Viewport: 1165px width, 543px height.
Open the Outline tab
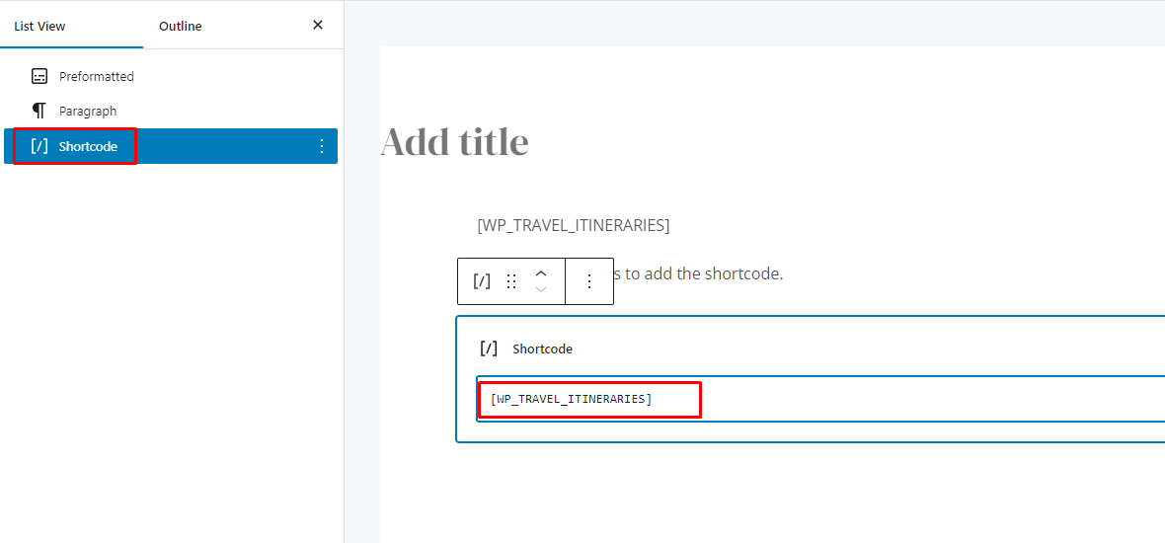point(180,26)
